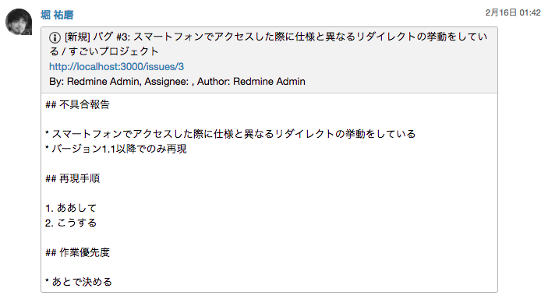Click the 2月16日 01:42 timestamp
The width and height of the screenshot is (541, 299).
tap(513, 12)
